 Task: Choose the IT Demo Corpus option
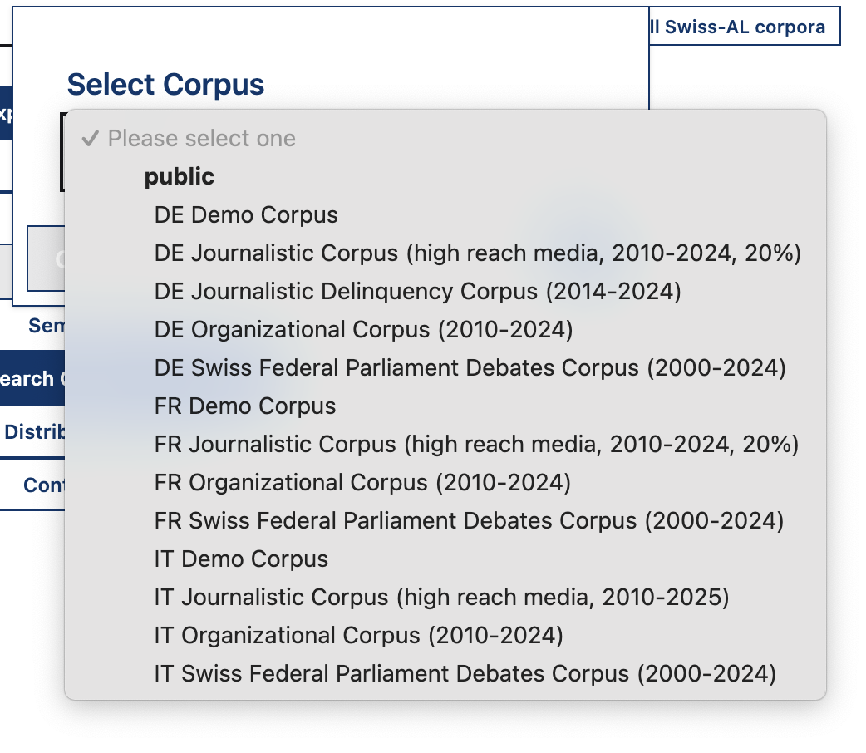[241, 559]
